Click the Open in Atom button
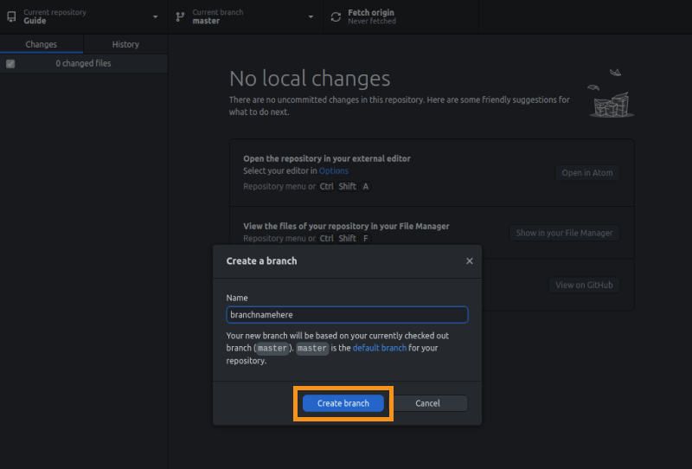The height and width of the screenshot is (469, 692). pyautogui.click(x=587, y=172)
